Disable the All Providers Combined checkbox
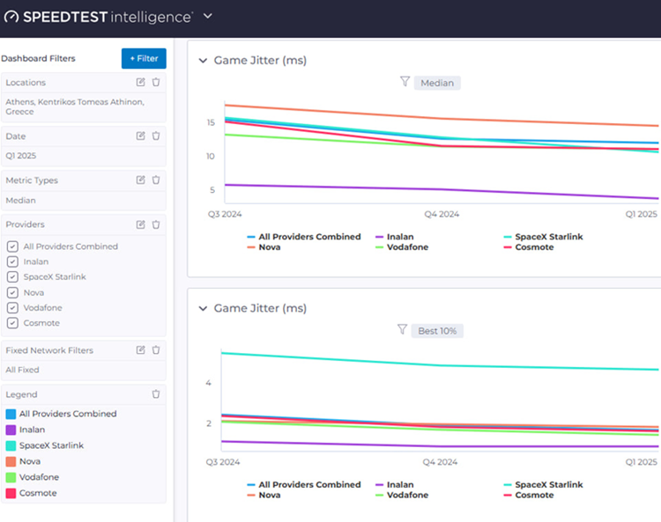661x522 pixels. (12, 246)
